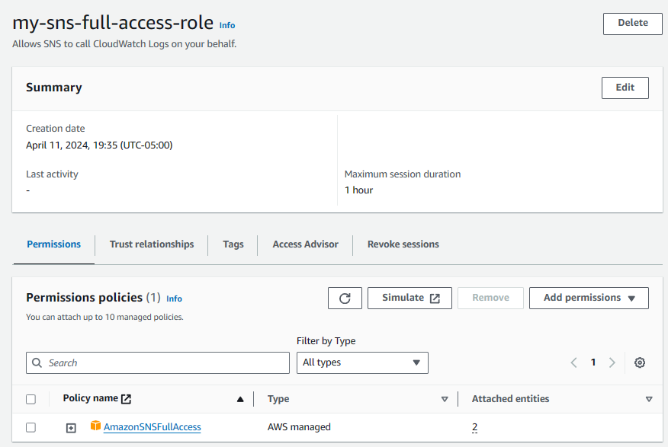Open the All types filter dropdown
The height and width of the screenshot is (447, 668).
pos(362,362)
